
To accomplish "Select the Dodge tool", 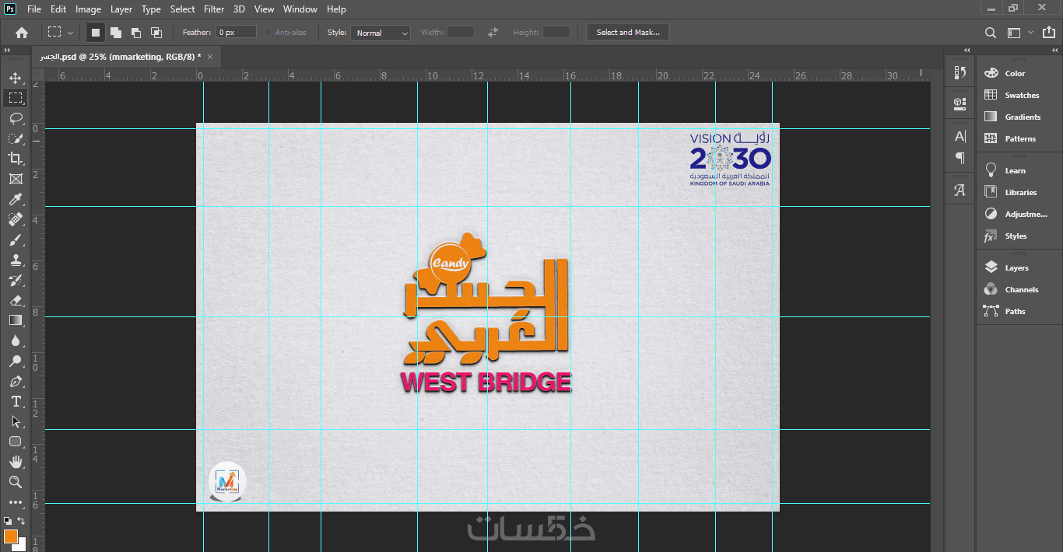I will click(x=16, y=361).
